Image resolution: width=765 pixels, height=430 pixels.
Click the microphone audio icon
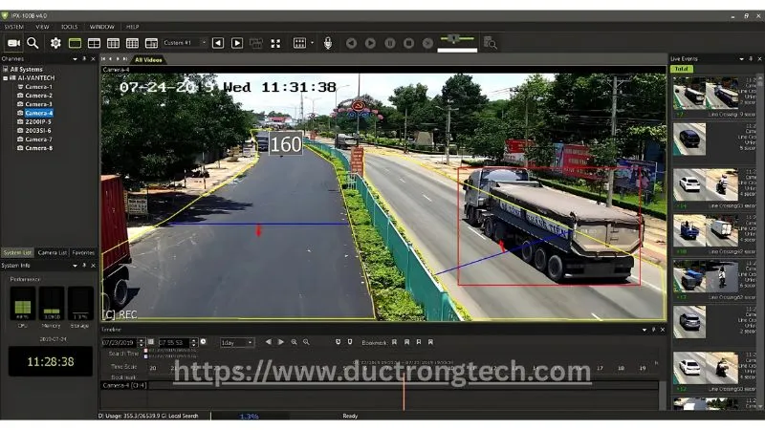[327, 43]
